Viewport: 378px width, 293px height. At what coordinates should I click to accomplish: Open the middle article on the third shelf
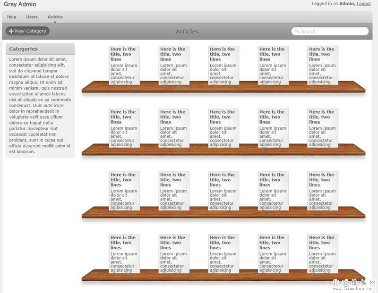(223, 191)
